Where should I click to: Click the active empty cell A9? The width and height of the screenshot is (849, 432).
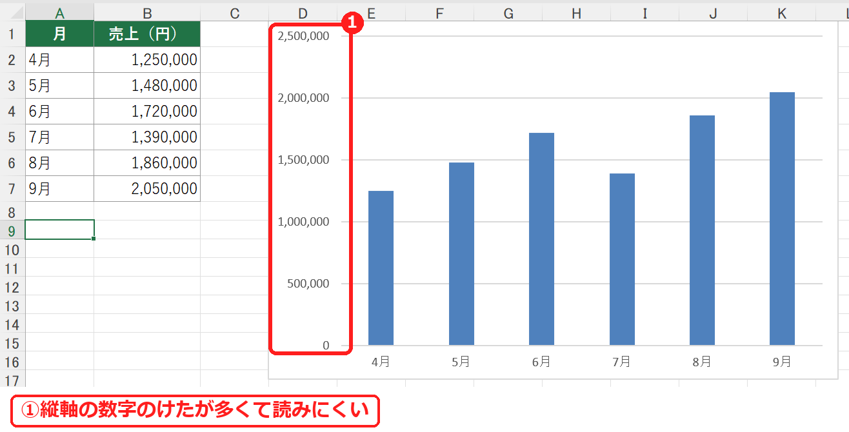(59, 230)
